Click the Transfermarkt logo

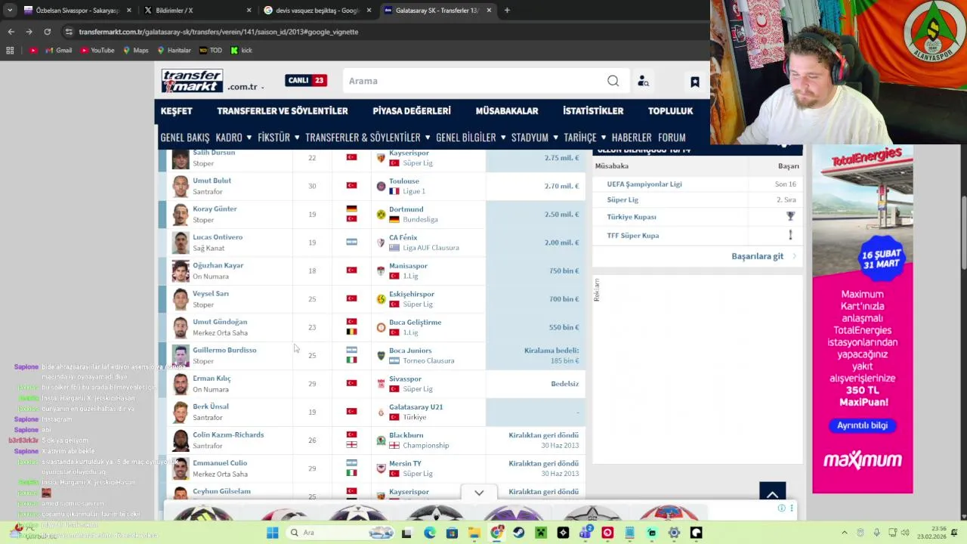tap(192, 81)
